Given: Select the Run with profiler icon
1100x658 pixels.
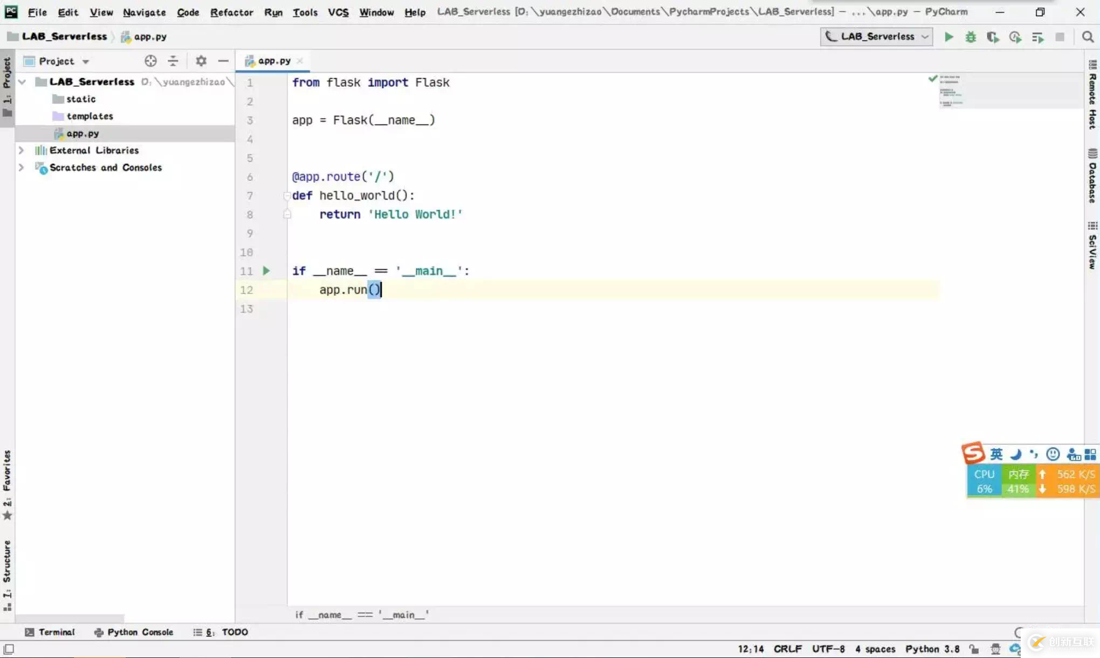Looking at the screenshot, I should [x=1015, y=37].
